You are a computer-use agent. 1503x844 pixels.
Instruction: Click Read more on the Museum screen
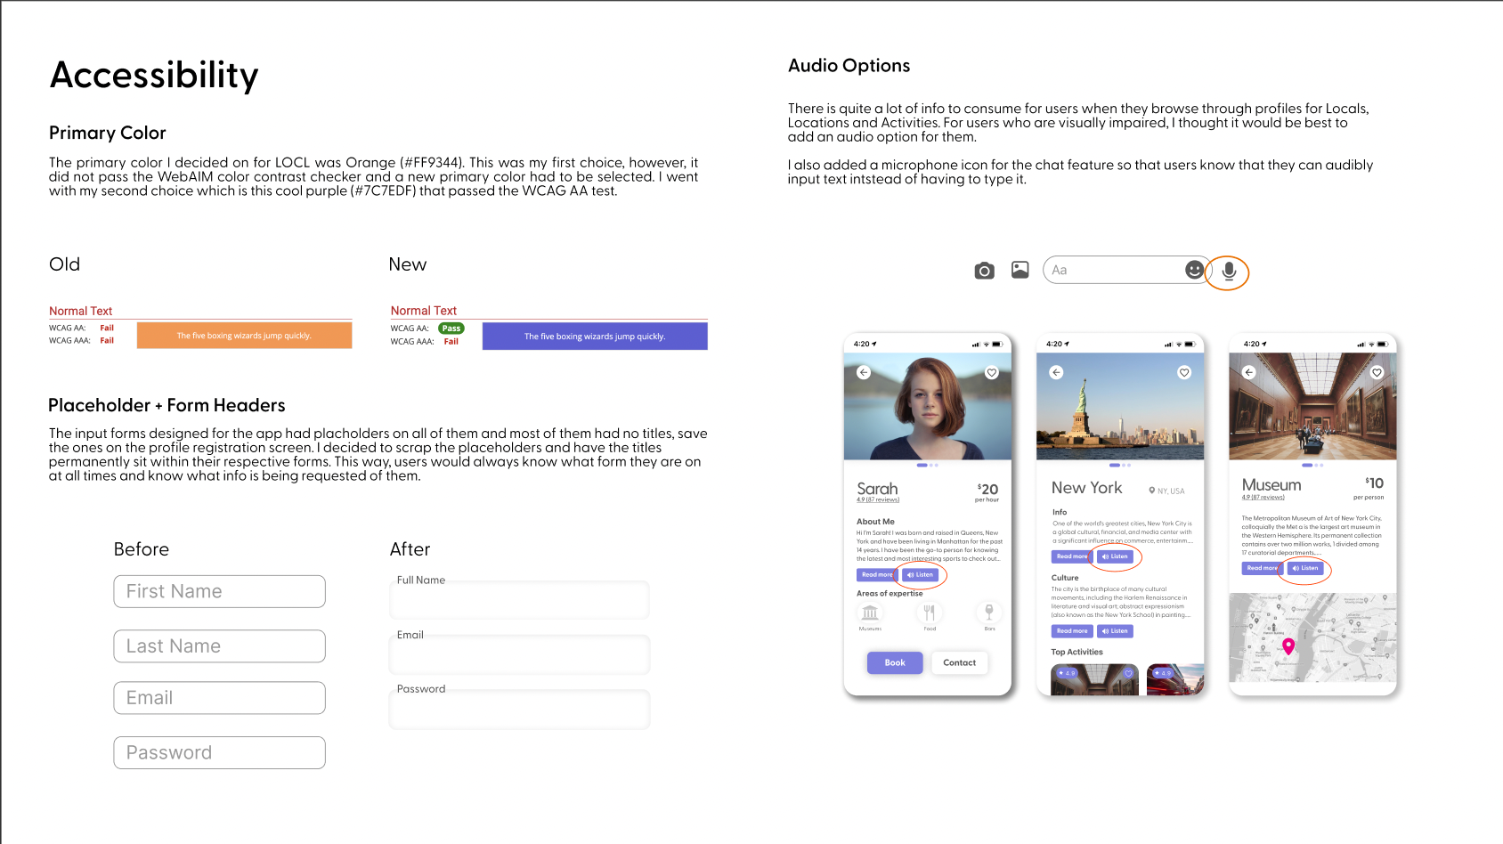click(x=1263, y=568)
